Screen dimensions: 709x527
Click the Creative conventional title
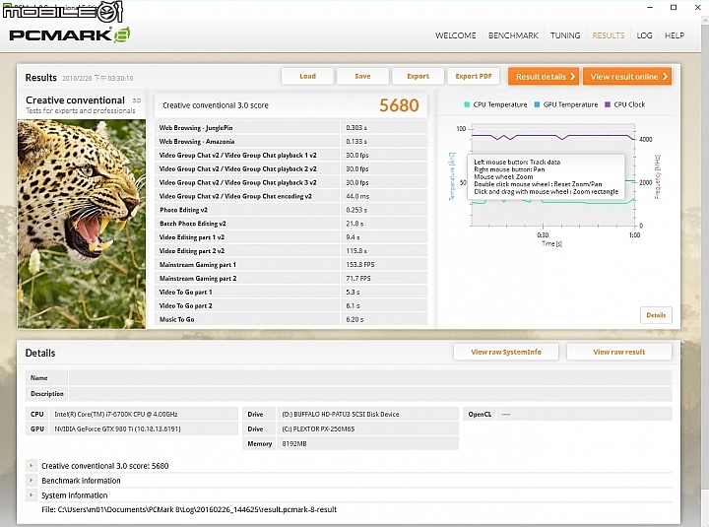pos(75,99)
